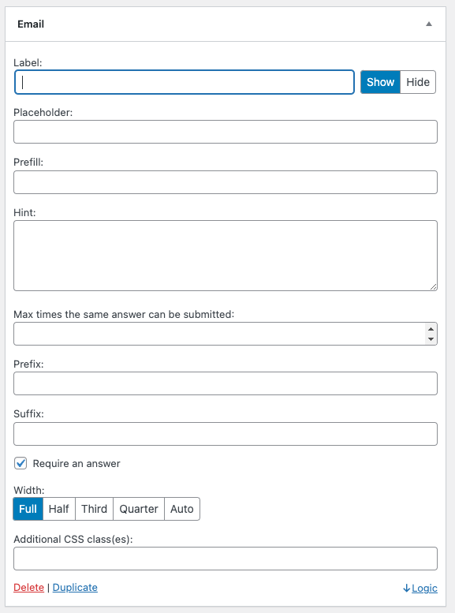455x613 pixels.
Task: Click the Prefill input field
Action: click(226, 182)
